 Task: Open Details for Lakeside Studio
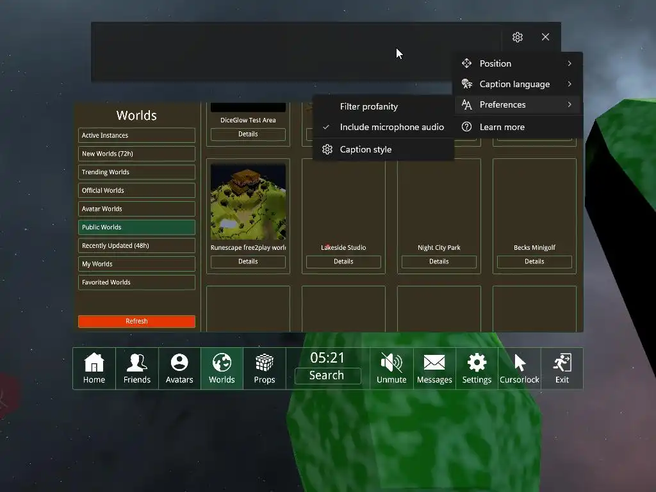(x=343, y=261)
